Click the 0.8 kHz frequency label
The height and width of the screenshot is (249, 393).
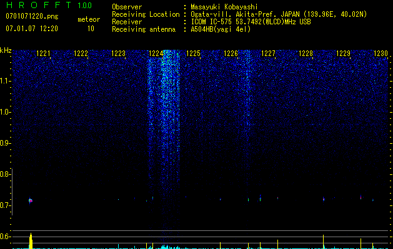[x=5, y=174]
